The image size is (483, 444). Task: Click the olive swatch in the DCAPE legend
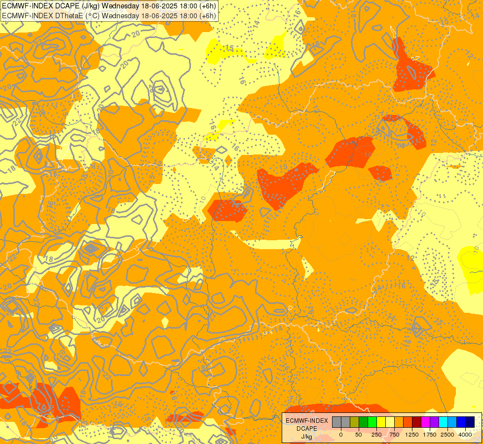point(355,422)
